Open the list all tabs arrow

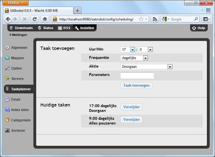pyautogui.click(x=202, y=10)
